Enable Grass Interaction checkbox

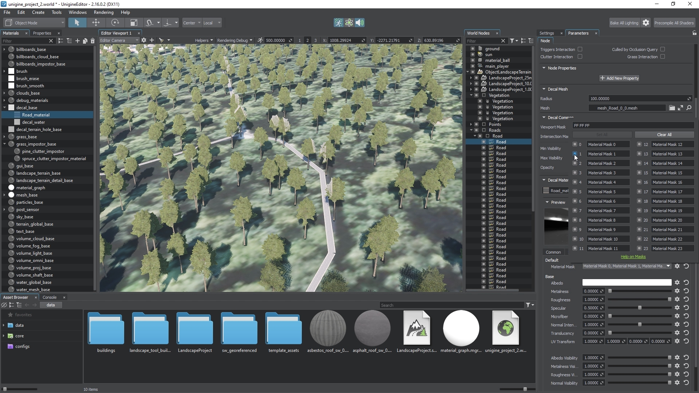tap(663, 56)
